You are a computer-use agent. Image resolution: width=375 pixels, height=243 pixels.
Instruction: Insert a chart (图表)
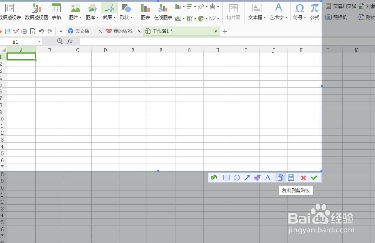pyautogui.click(x=145, y=11)
